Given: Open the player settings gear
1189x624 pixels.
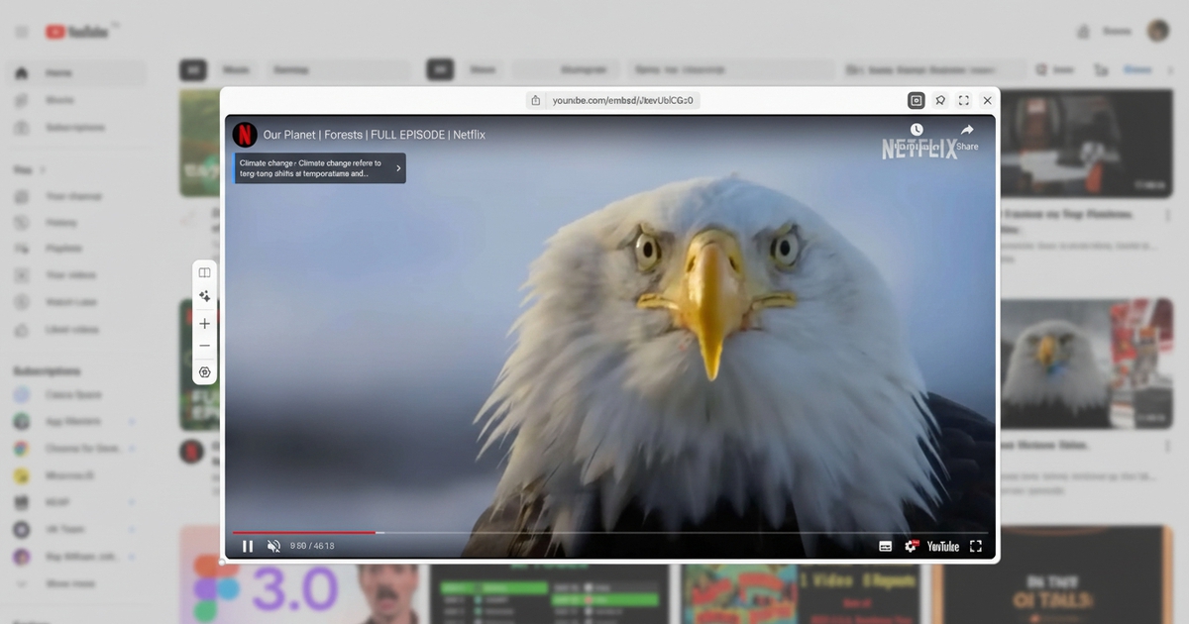Looking at the screenshot, I should pyautogui.click(x=912, y=546).
